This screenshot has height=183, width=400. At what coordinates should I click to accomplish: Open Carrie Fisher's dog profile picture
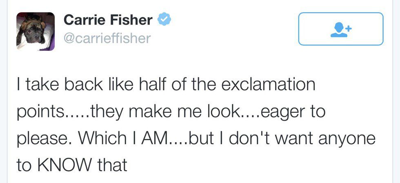coord(36,31)
